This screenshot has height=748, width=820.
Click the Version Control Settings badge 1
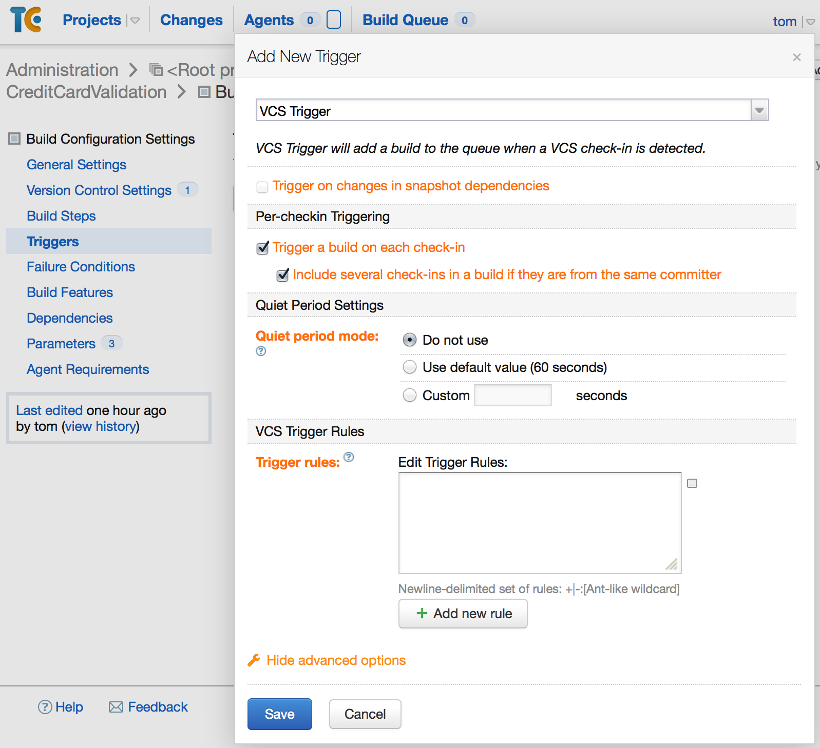pyautogui.click(x=187, y=190)
